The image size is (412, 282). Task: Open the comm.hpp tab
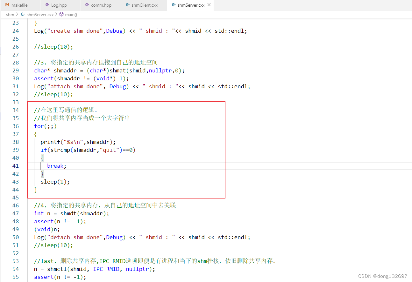tap(101, 5)
